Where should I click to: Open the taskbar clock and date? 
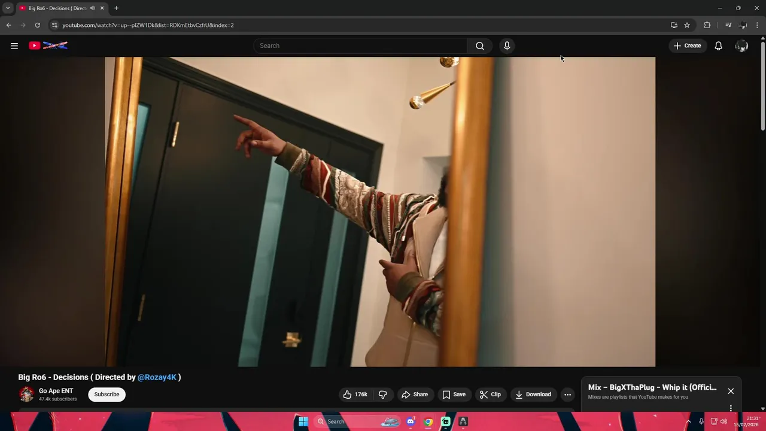point(746,421)
